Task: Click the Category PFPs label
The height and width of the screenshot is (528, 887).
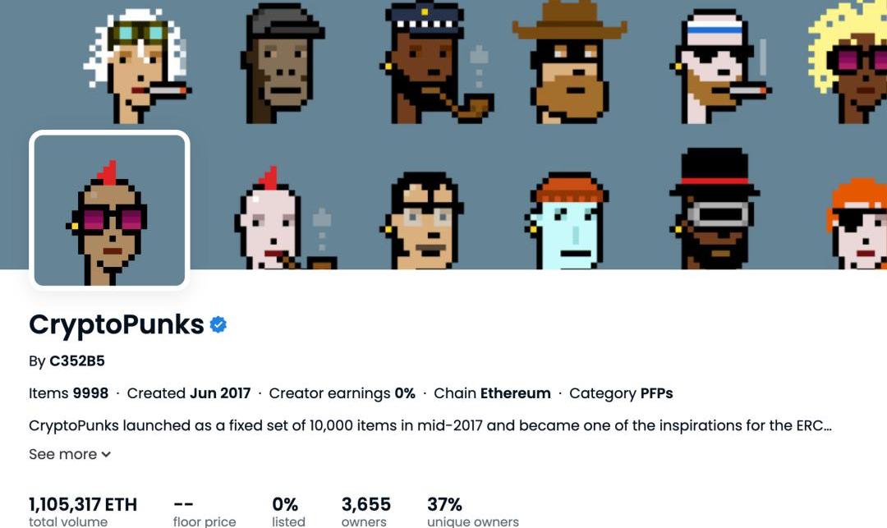Action: pos(621,393)
